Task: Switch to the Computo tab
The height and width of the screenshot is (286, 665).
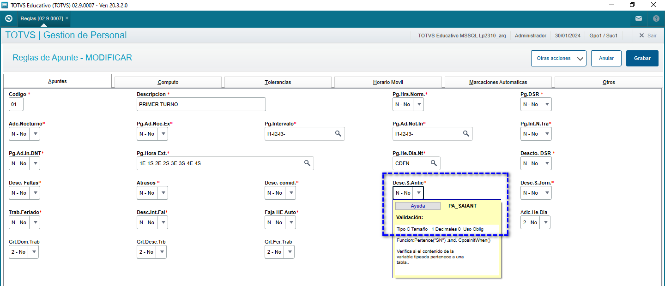Action: point(168,82)
